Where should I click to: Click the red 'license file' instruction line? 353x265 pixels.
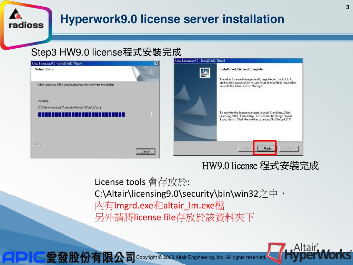coord(174,217)
